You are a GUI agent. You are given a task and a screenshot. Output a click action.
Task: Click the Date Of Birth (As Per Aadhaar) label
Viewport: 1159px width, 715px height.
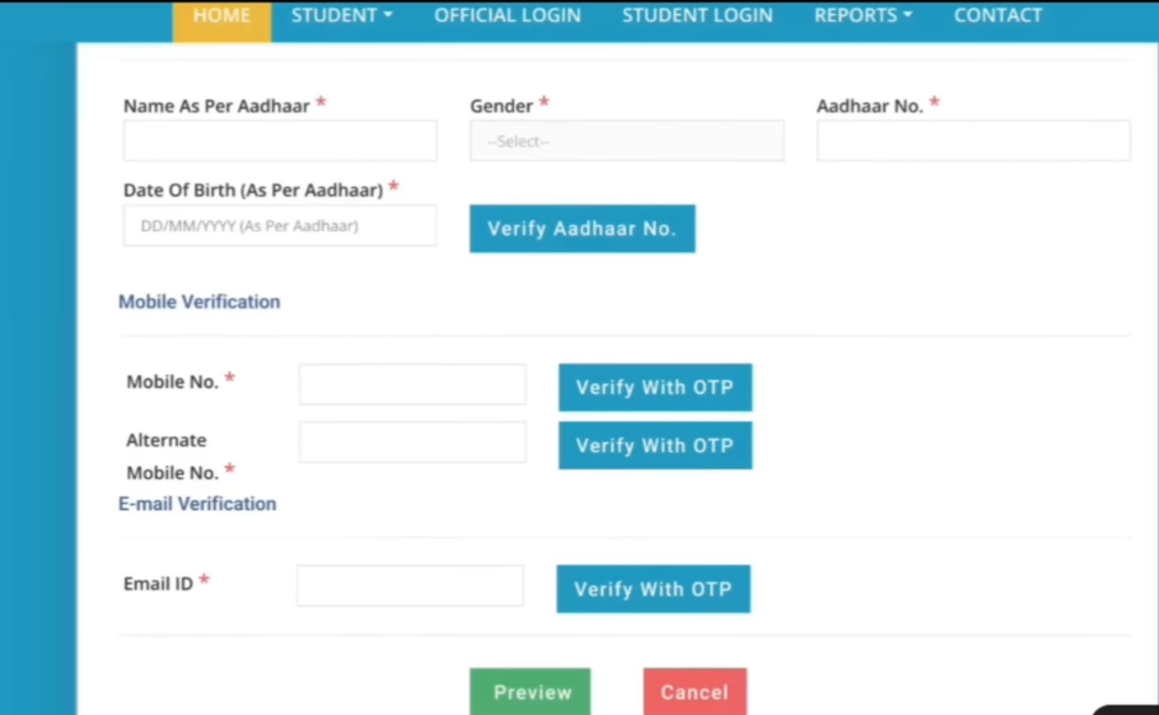click(253, 190)
